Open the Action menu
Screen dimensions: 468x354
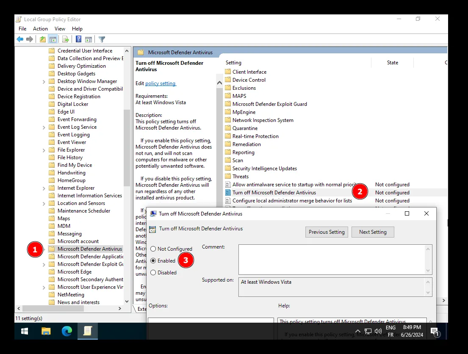coord(40,29)
